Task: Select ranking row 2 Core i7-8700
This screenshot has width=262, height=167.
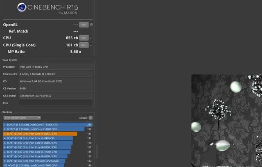Action: coord(48,129)
